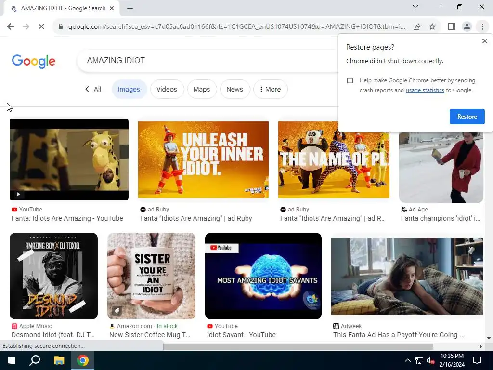Open the usage statistics link

tap(425, 90)
